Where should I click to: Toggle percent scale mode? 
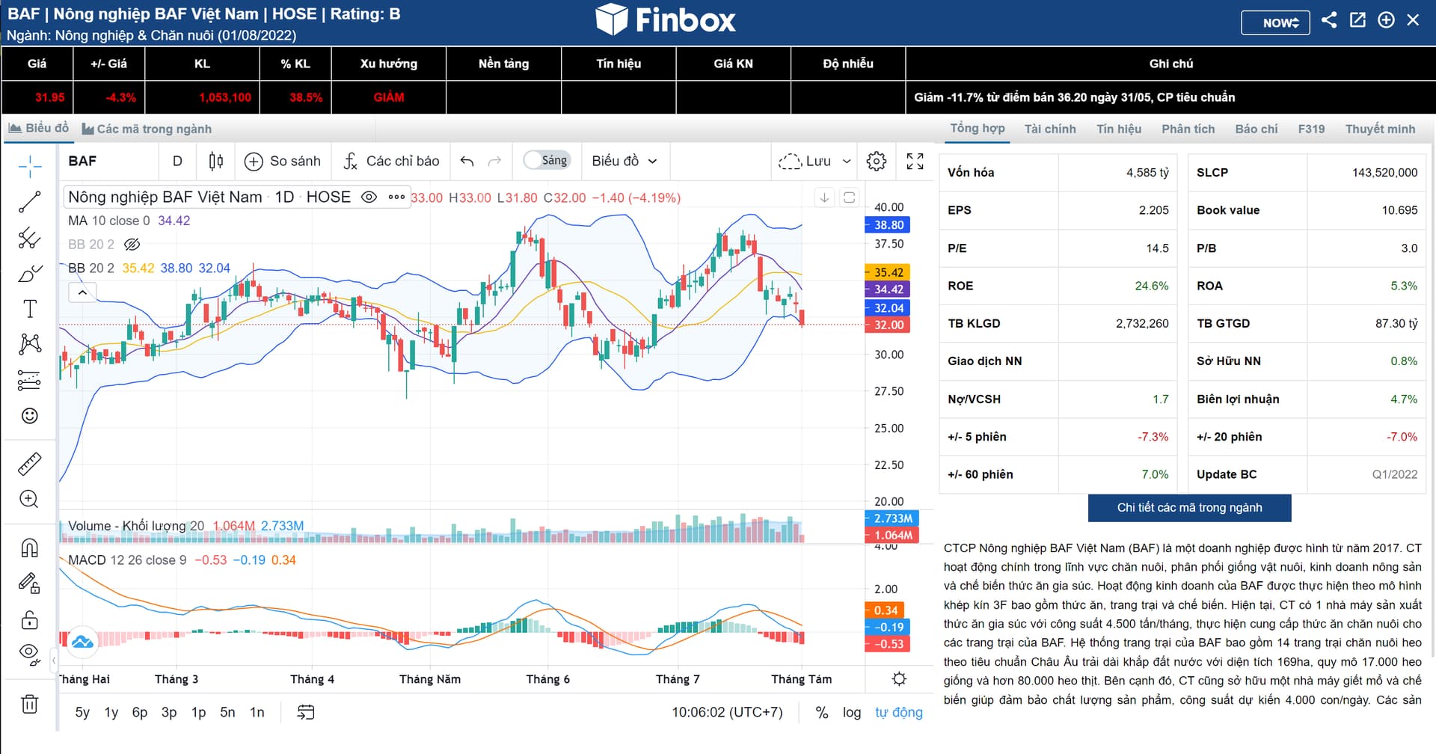tap(822, 712)
